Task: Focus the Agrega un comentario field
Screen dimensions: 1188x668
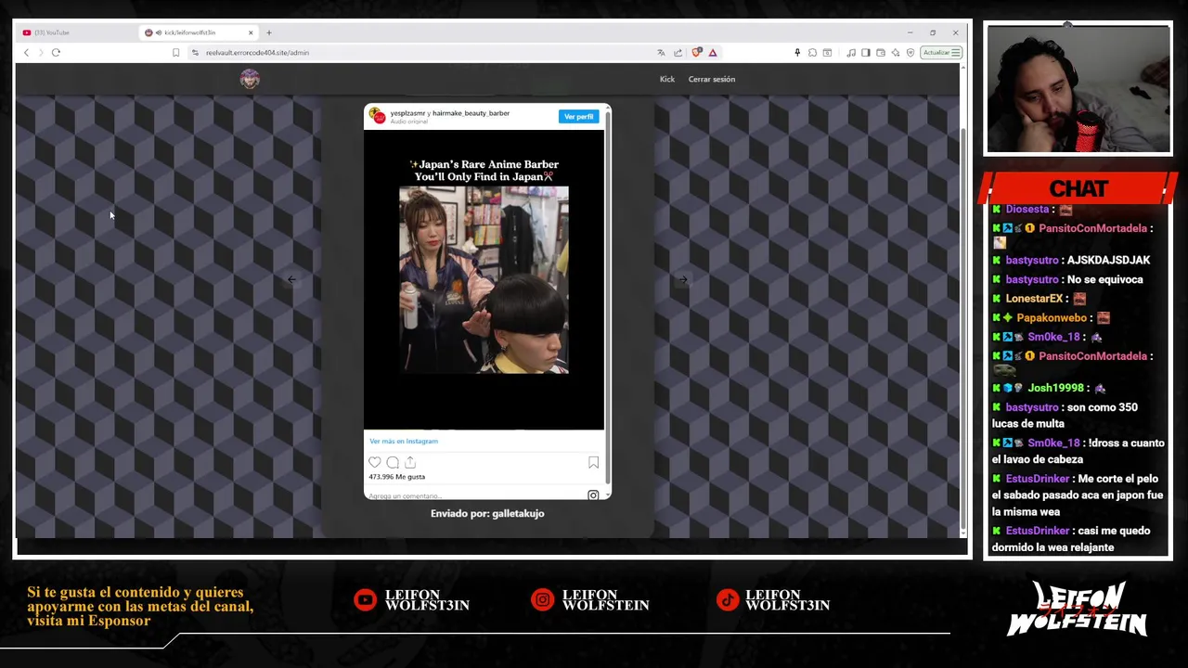Action: (473, 495)
